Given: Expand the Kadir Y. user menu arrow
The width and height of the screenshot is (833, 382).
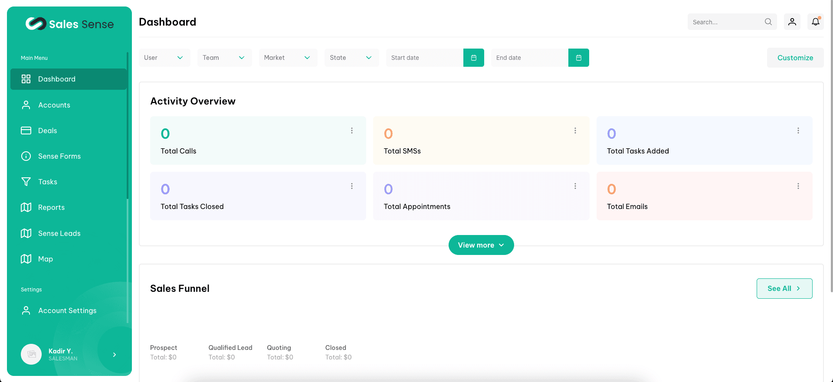Looking at the screenshot, I should (x=115, y=355).
